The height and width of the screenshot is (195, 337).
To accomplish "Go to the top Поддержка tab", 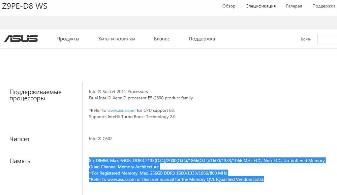I will (x=324, y=6).
